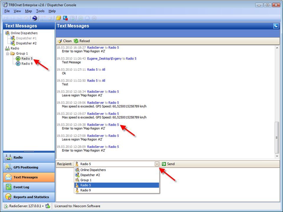Screen dimensions: 283x212
Task: Click the Group 1 folder icon
Action: (x=13, y=53)
